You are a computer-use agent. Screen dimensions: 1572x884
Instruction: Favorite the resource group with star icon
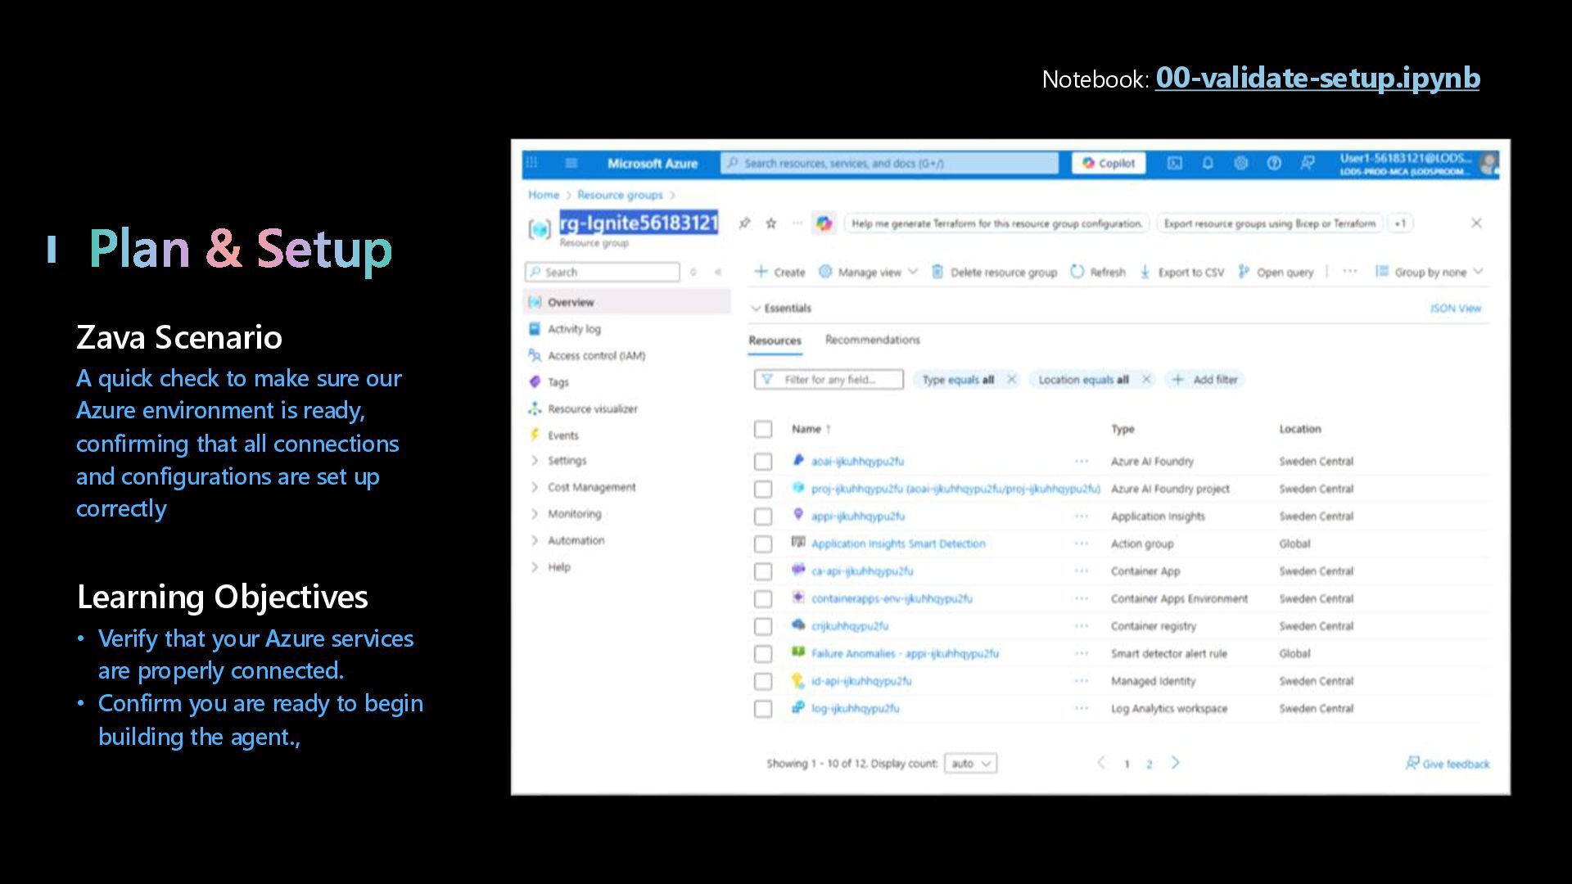point(770,223)
